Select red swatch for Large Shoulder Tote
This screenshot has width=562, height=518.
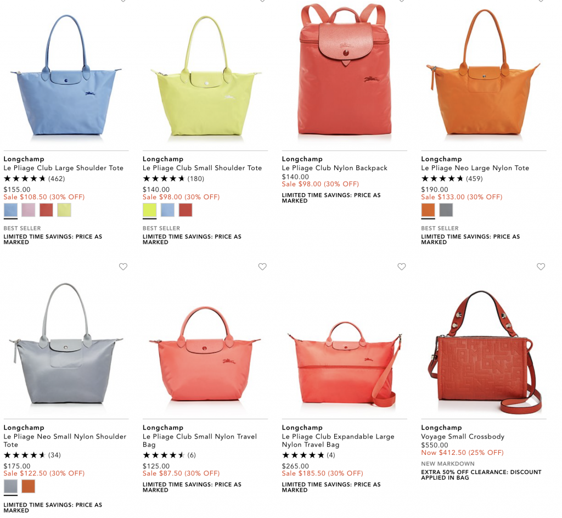click(46, 210)
